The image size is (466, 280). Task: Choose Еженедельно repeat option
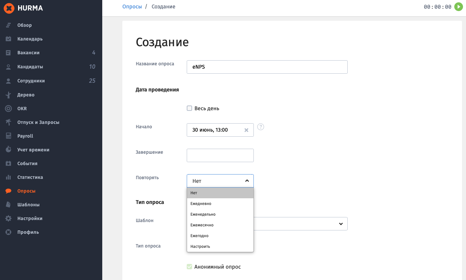tap(220, 214)
